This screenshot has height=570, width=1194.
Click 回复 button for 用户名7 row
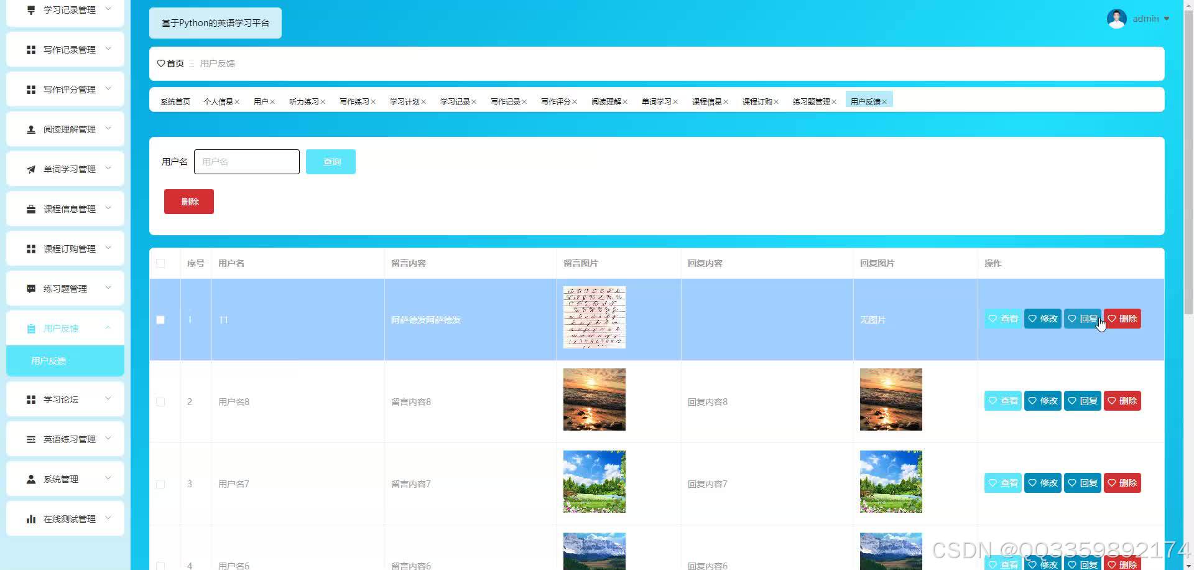pos(1083,483)
